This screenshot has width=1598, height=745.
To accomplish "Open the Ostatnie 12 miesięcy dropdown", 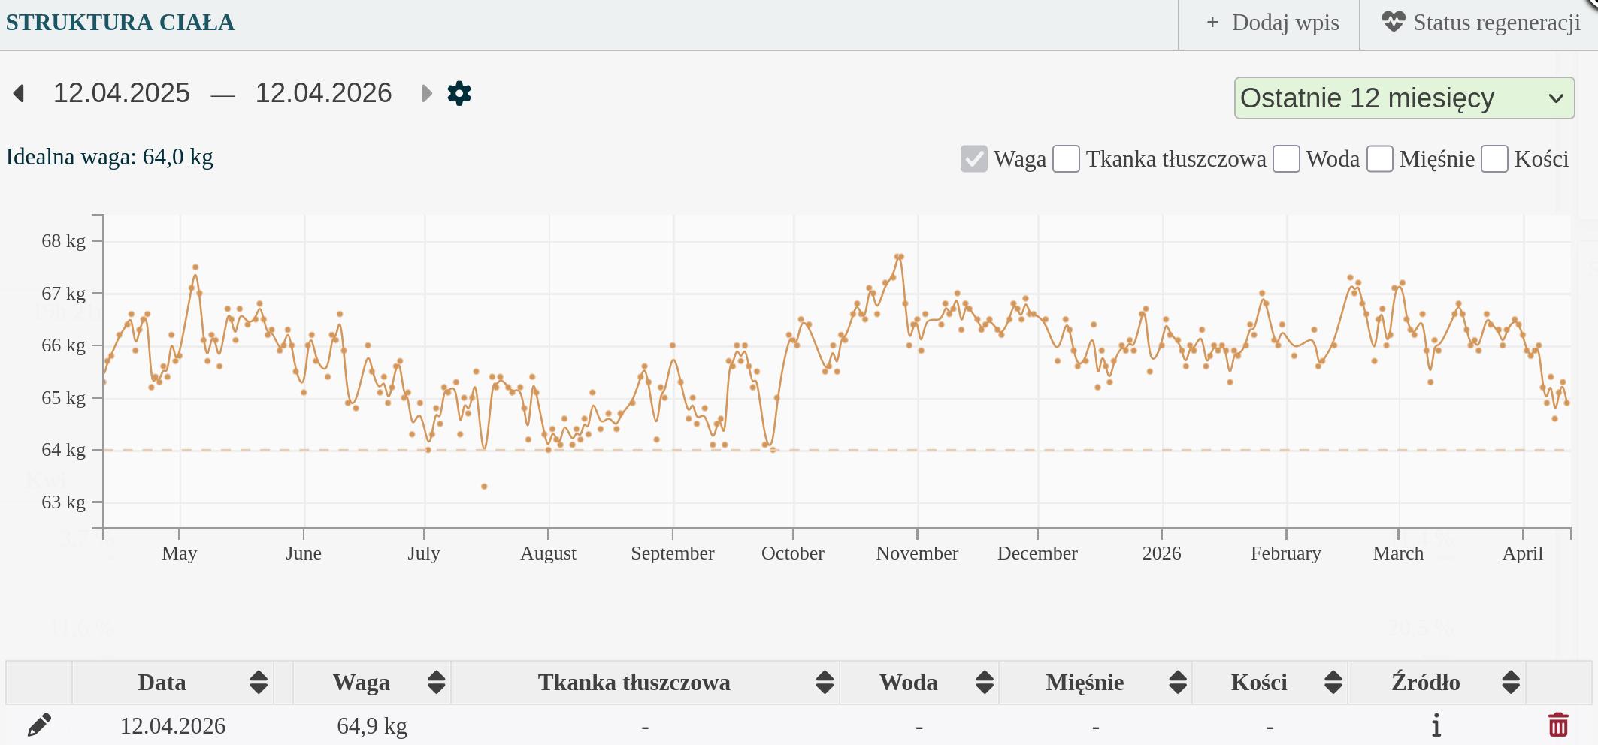I will tap(1403, 98).
